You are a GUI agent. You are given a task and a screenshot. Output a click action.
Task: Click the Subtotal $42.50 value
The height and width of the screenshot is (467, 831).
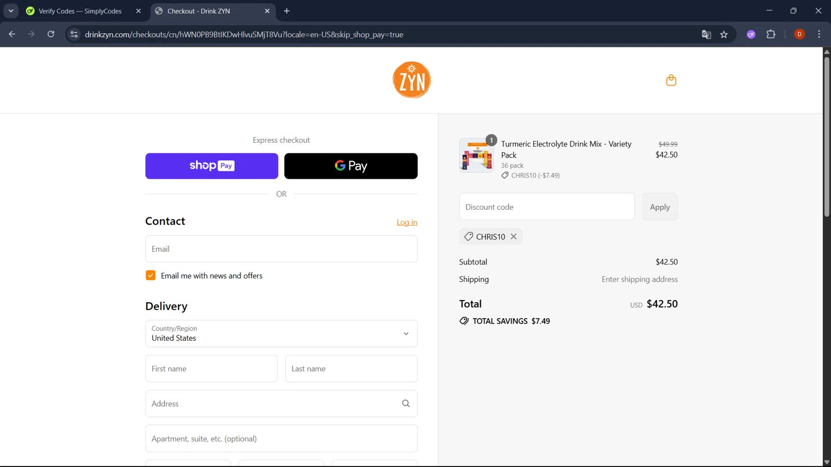coord(666,262)
